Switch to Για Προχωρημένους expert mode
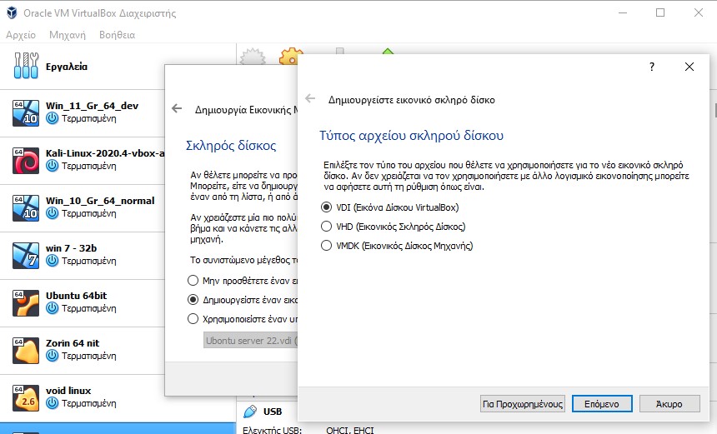Viewport: 717px width, 434px height. pyautogui.click(x=523, y=404)
